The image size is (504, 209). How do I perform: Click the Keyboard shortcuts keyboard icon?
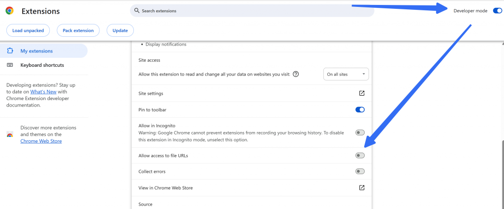(x=10, y=65)
